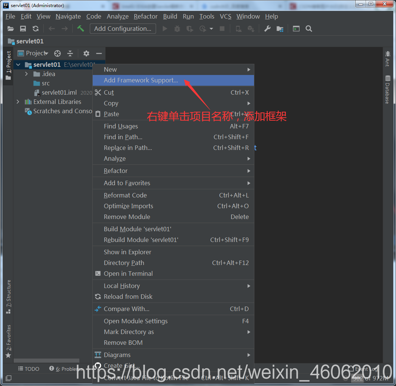This screenshot has height=386, width=396.
Task: Select the src folder
Action: [46, 83]
